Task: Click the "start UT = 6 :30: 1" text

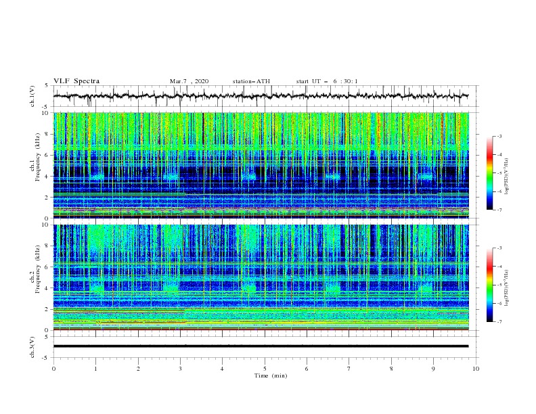Action: coord(327,81)
